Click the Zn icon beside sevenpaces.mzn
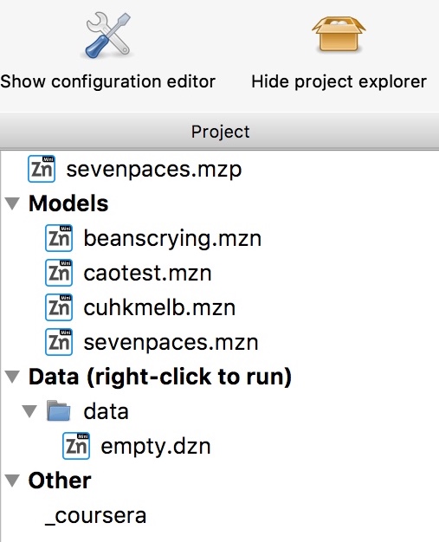This screenshot has height=542, width=439. 59,342
